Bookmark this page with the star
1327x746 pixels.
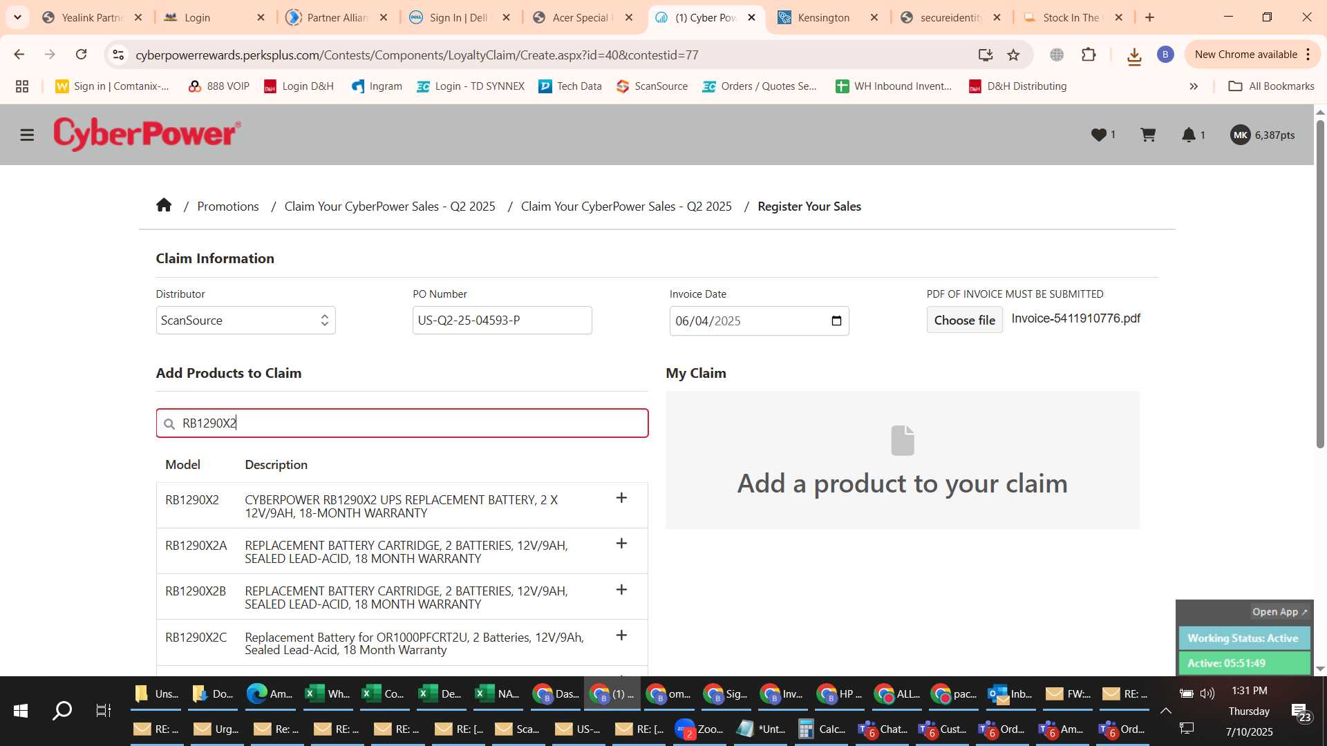1013,55
